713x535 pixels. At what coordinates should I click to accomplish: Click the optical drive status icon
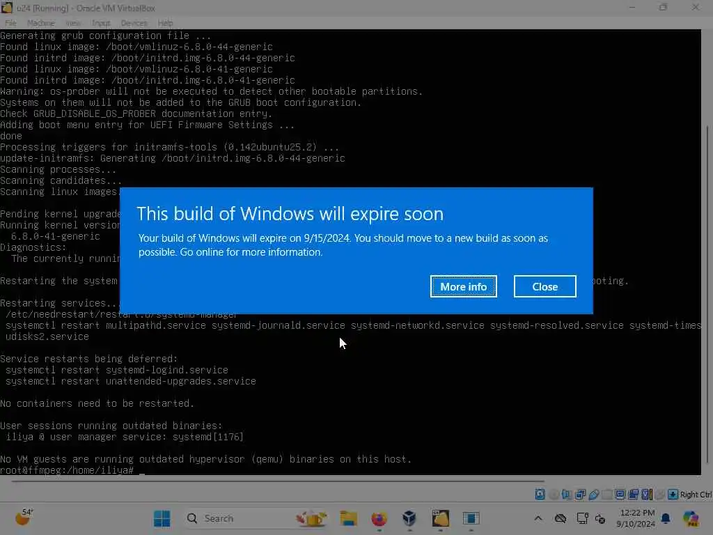tap(554, 494)
